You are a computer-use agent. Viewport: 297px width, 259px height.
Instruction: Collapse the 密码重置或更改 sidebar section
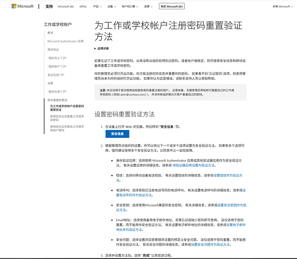coord(57,100)
